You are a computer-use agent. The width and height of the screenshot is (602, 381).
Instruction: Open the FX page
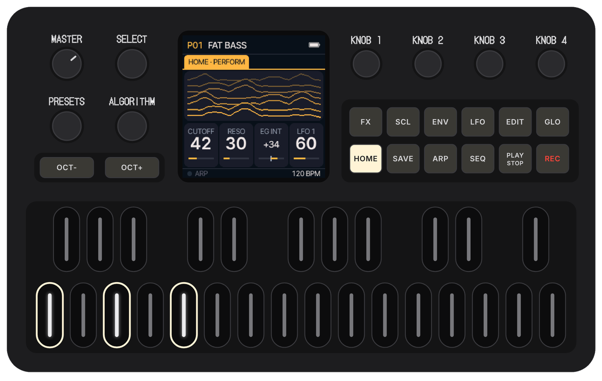coord(366,122)
